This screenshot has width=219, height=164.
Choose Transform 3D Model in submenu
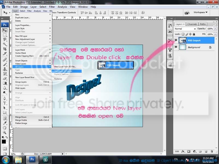tap(67, 71)
